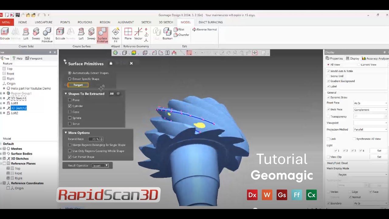
Task: Switch to the Properties panel tab
Action: pyautogui.click(x=334, y=58)
